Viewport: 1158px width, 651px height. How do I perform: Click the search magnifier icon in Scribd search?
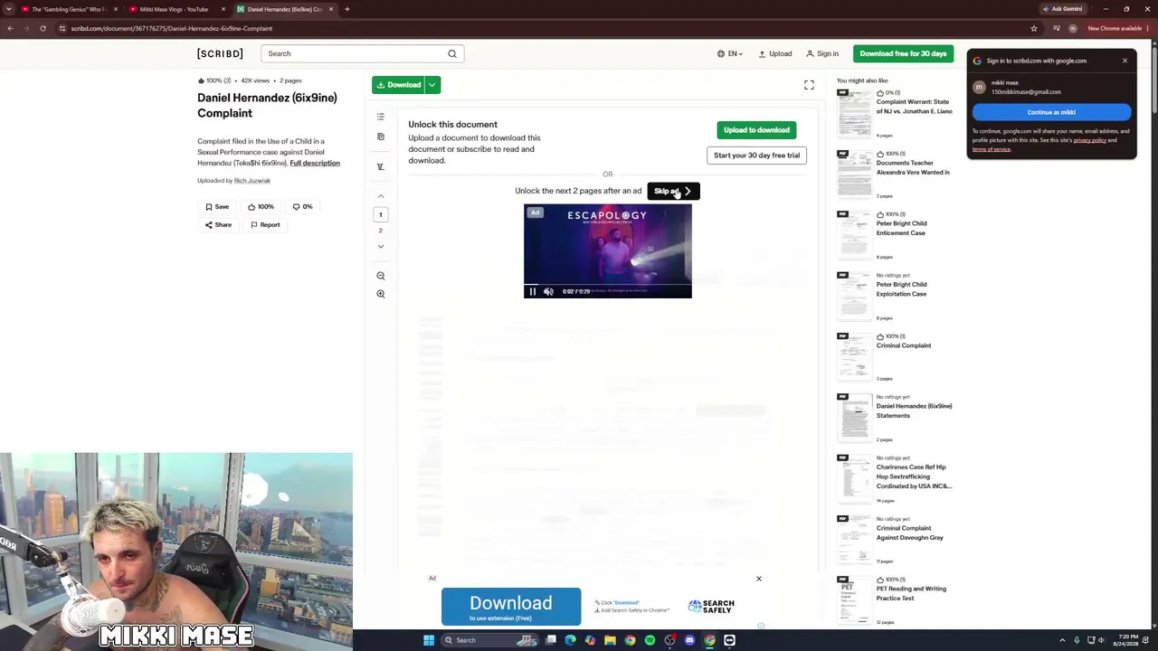(452, 53)
